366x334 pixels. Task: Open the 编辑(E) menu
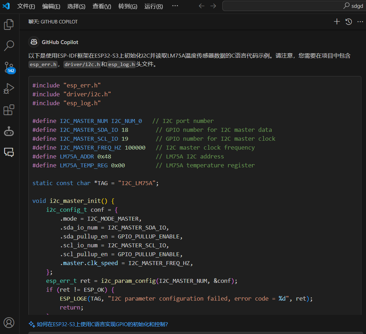coord(51,6)
